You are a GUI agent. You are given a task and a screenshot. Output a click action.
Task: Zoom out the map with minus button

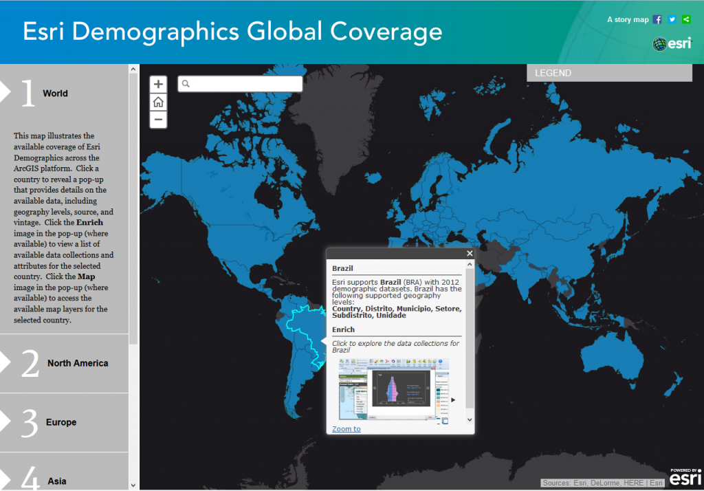(158, 120)
